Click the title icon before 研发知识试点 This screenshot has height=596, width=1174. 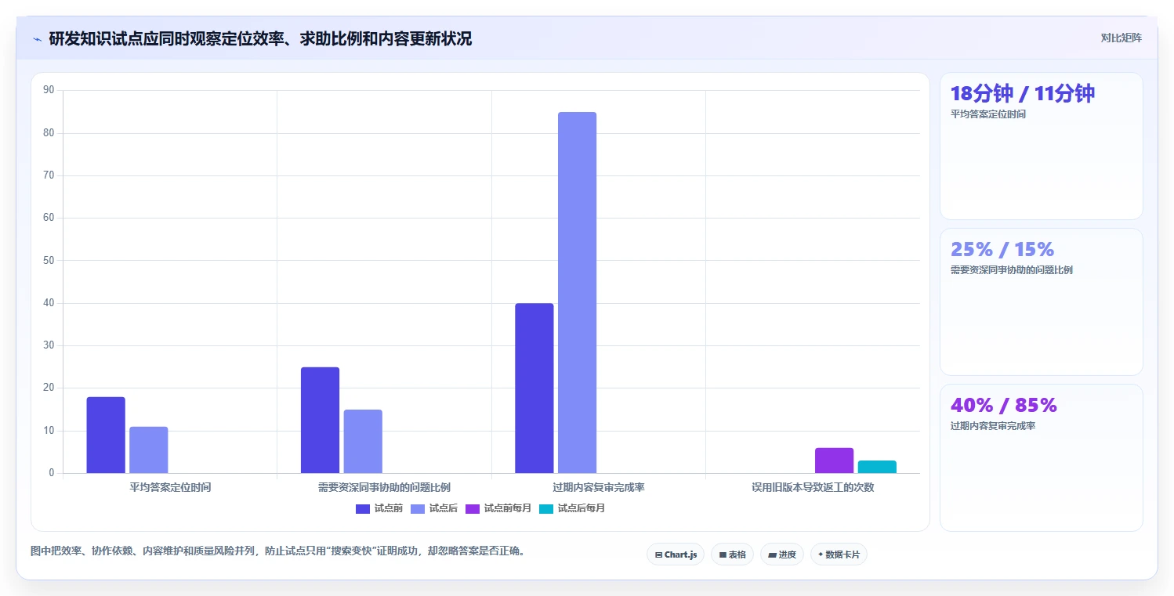[37, 39]
